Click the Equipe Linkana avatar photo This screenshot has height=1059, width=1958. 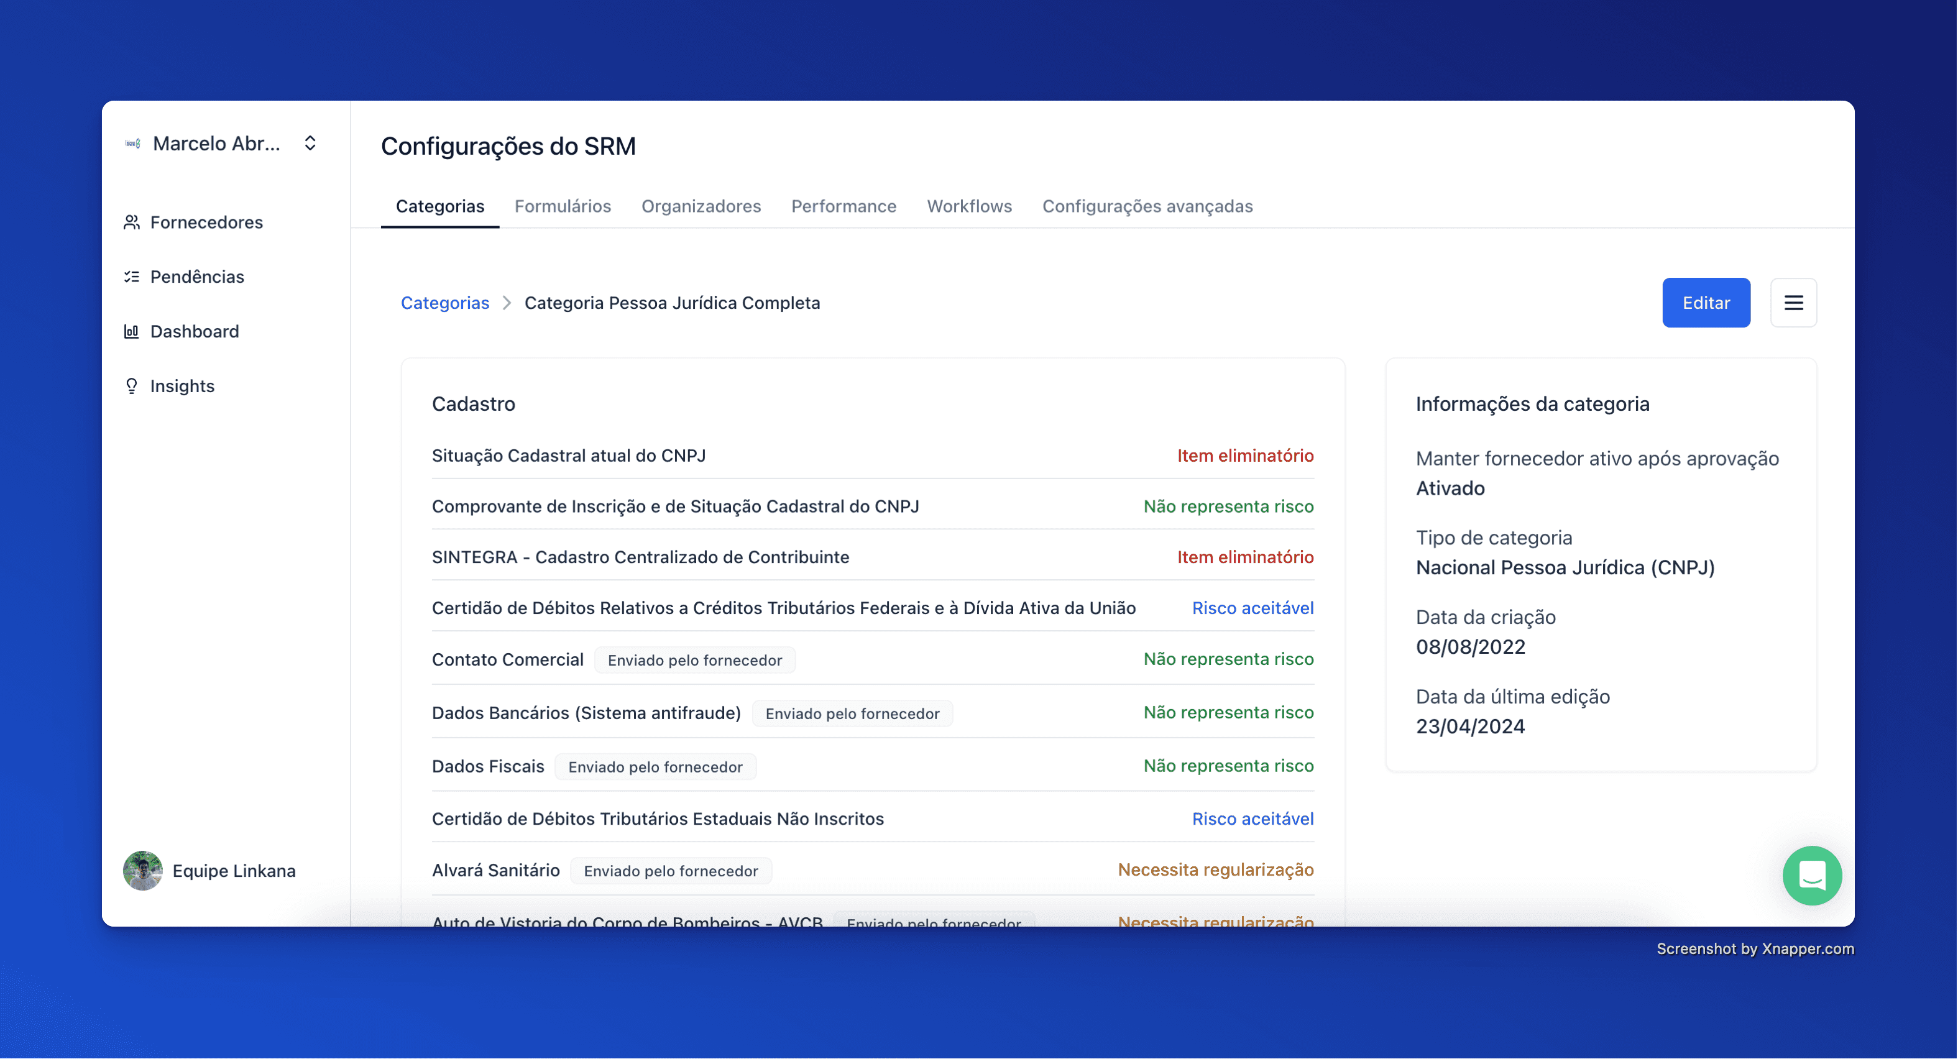143,871
